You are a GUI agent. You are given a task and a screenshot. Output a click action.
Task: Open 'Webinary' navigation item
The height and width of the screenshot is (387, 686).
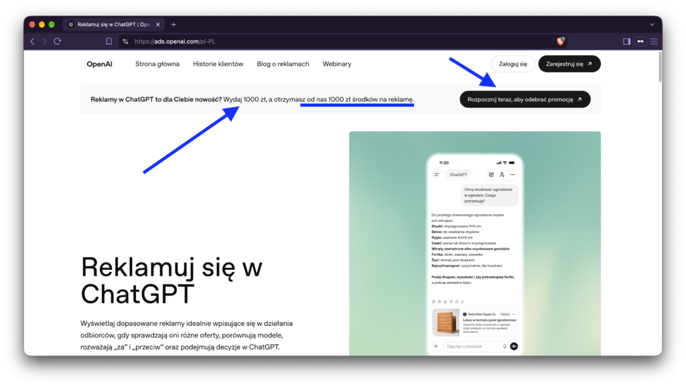tap(337, 64)
